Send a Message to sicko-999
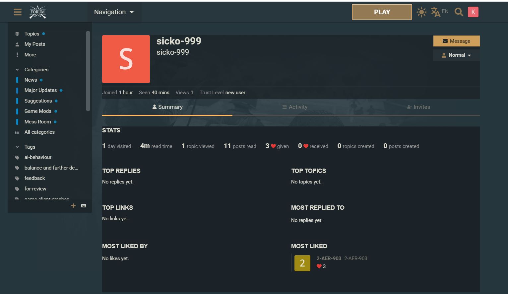 coord(456,41)
